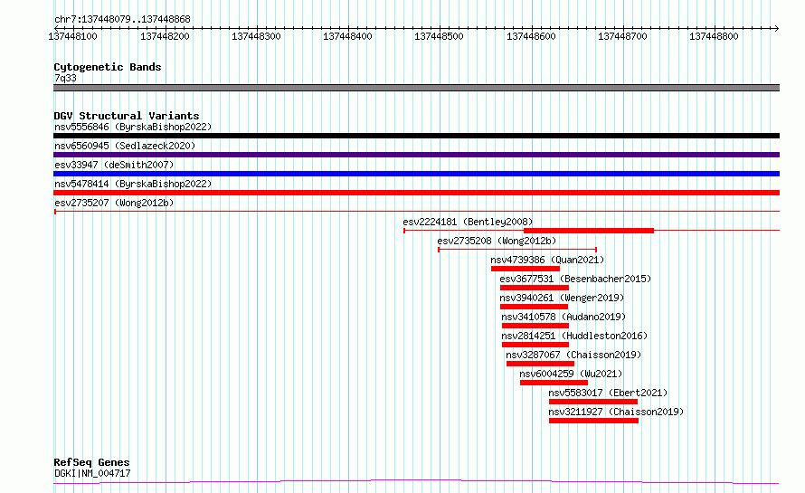Image resolution: width=805 pixels, height=493 pixels.
Task: Select the black nsv5556846 variant bar
Action: click(x=416, y=136)
